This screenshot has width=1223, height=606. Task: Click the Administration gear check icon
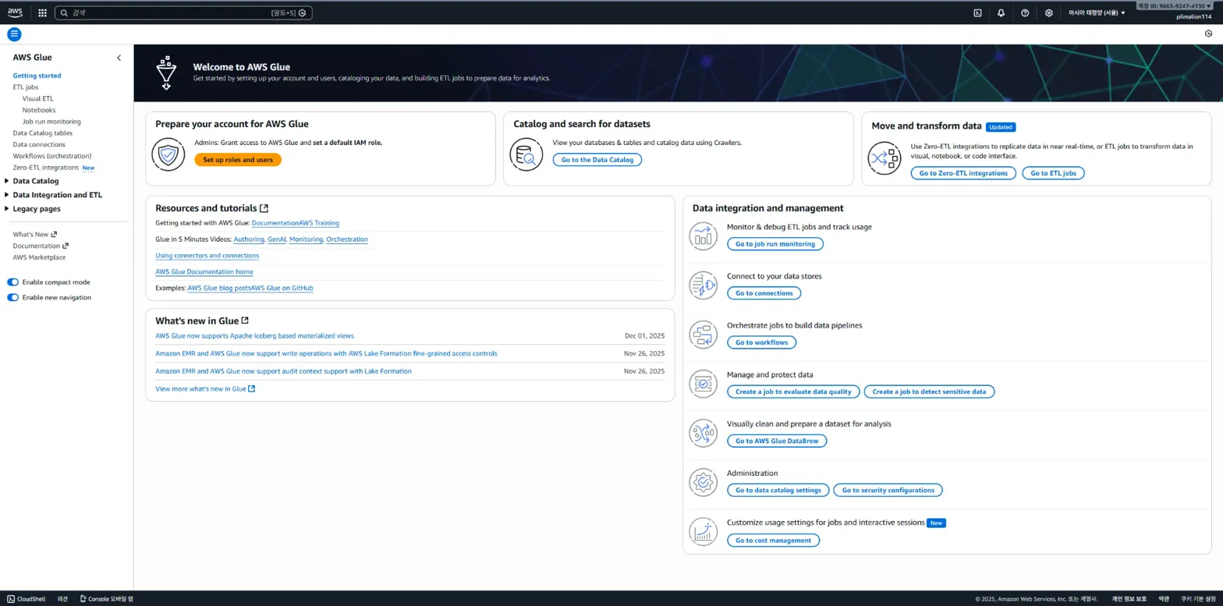point(704,482)
